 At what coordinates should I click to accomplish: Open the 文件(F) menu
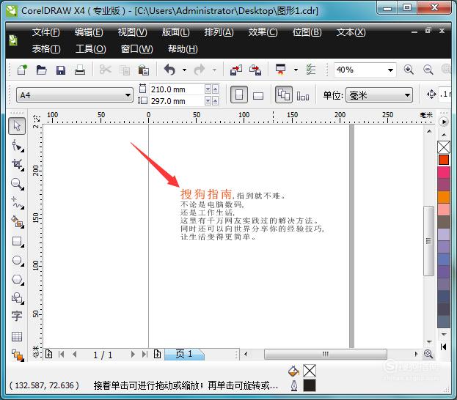[45, 32]
